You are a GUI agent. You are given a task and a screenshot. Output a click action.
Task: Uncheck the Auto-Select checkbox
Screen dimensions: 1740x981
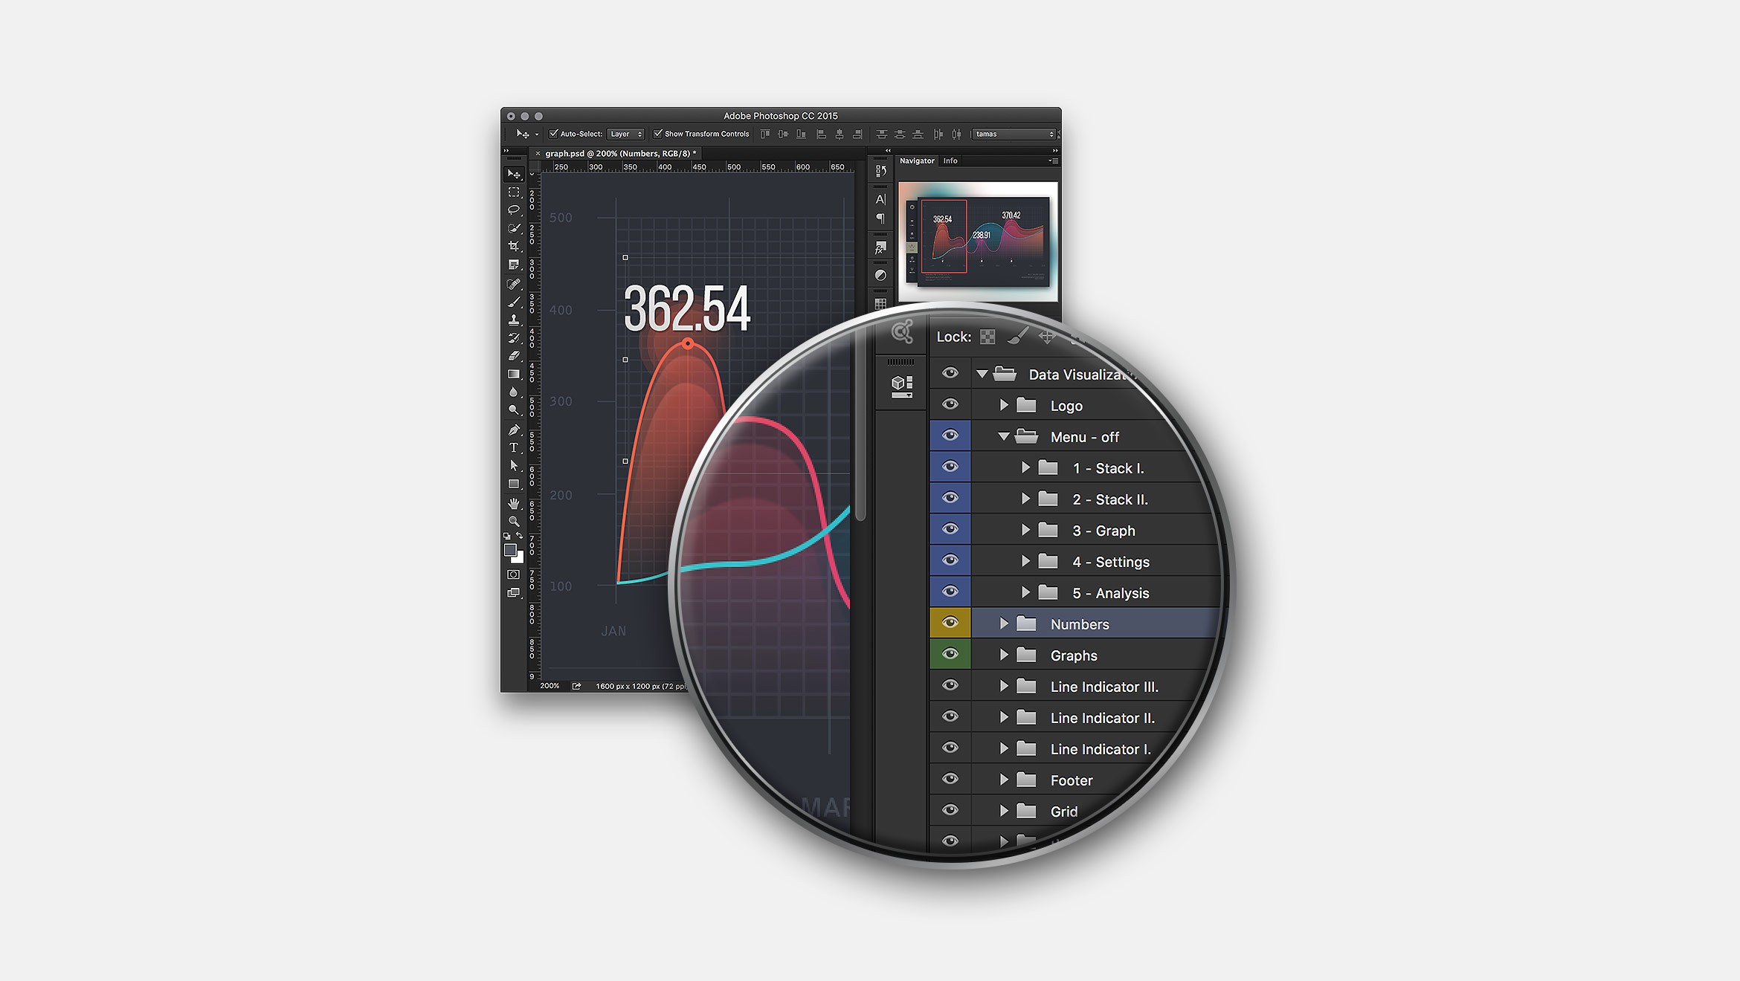pyautogui.click(x=553, y=134)
